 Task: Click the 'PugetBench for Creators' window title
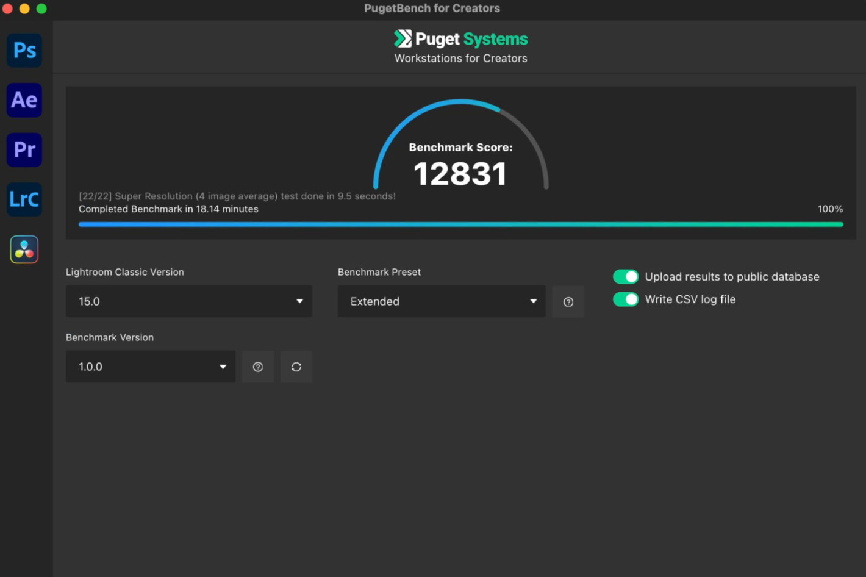coord(432,9)
